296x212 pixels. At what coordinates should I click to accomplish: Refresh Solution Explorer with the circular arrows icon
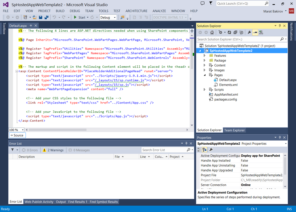[229, 32]
